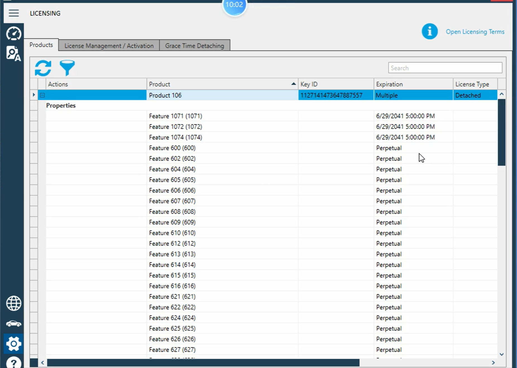Click the blue information circle icon
Image resolution: width=517 pixels, height=368 pixels.
pyautogui.click(x=430, y=31)
